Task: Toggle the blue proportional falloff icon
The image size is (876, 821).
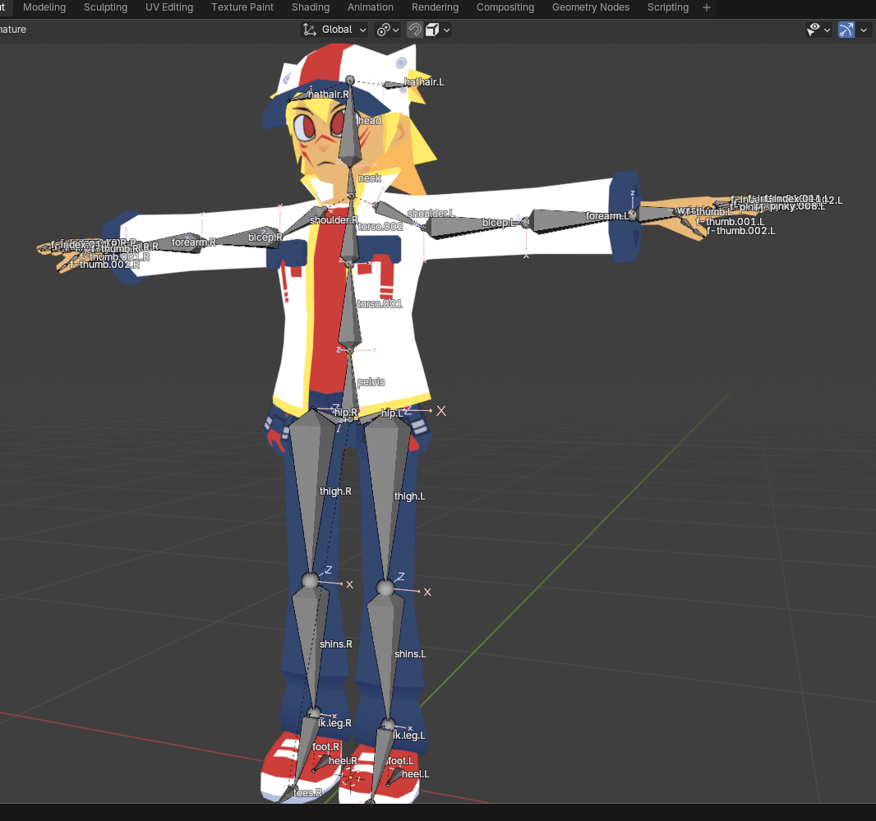Action: (846, 30)
